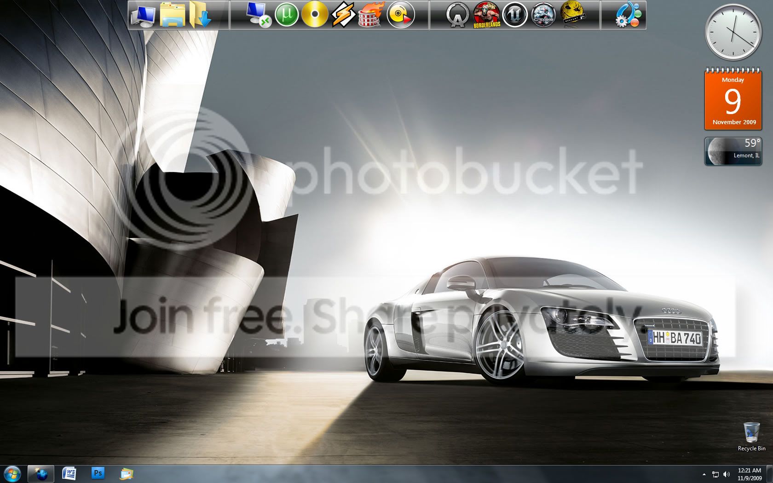773x483 pixels.
Task: Open Microsoft Word from the taskbar
Action: pyautogui.click(x=69, y=473)
